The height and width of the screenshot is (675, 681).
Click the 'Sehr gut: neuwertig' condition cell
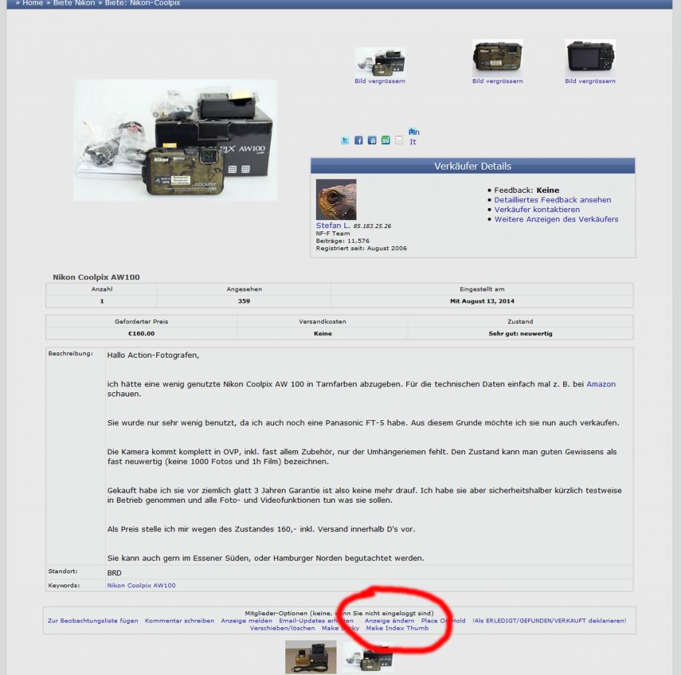point(520,334)
